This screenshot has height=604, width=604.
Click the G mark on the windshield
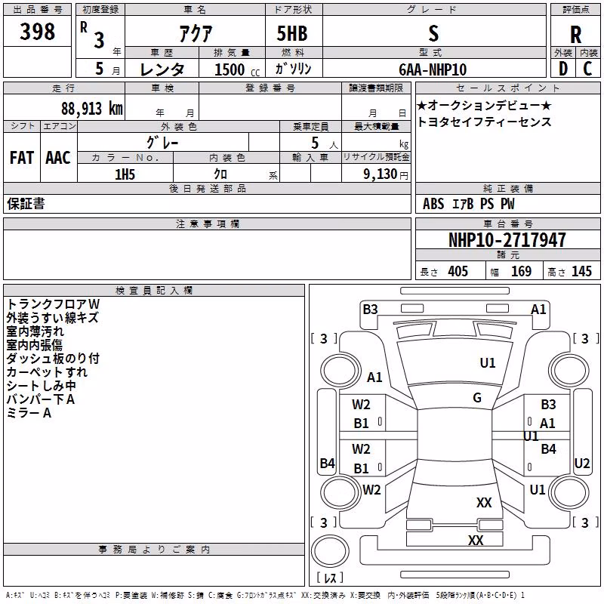pos(477,398)
